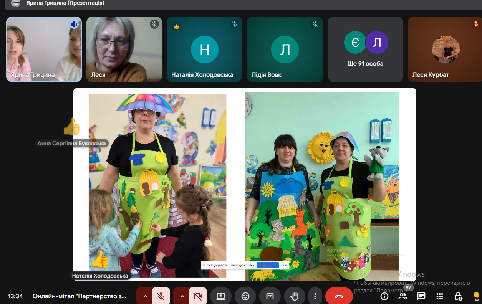
Task: Select Ярина Грицина video tile
Action: 44,49
